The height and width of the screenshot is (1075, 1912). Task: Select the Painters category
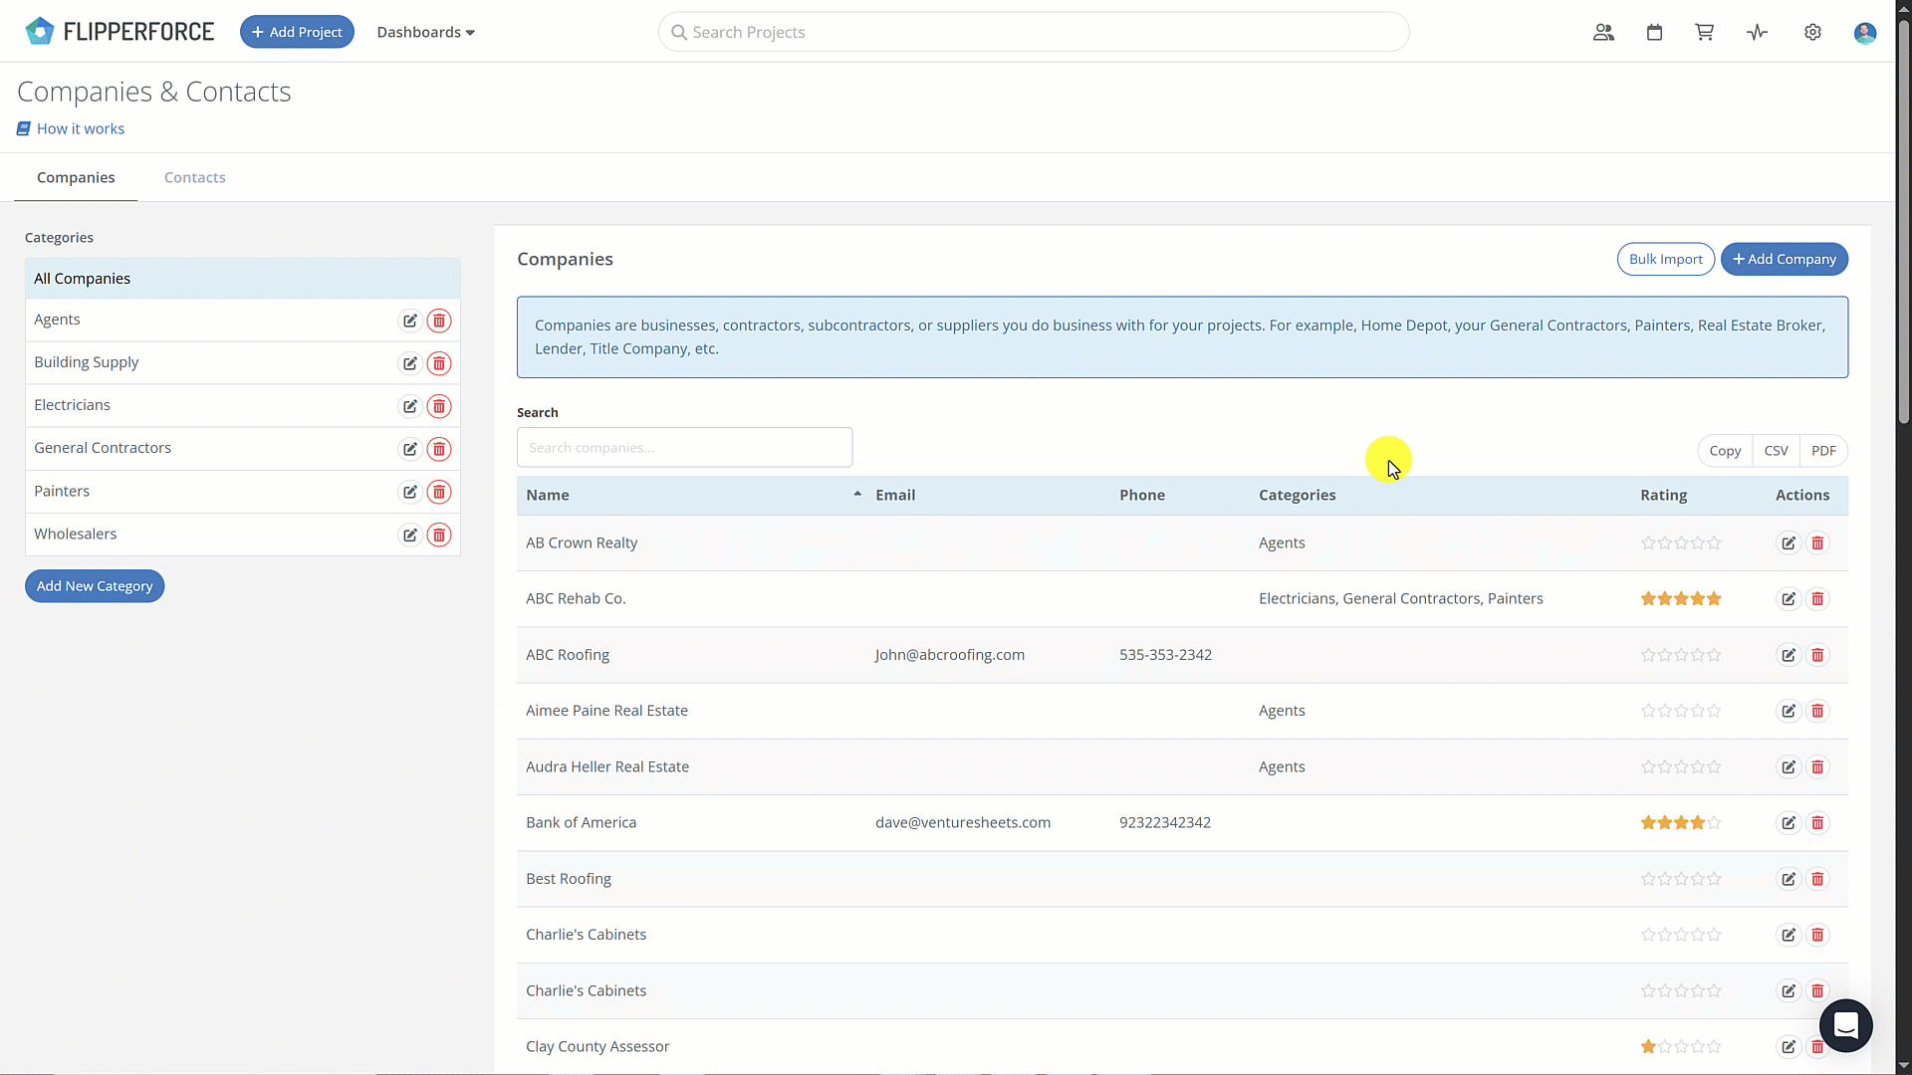pyautogui.click(x=62, y=491)
